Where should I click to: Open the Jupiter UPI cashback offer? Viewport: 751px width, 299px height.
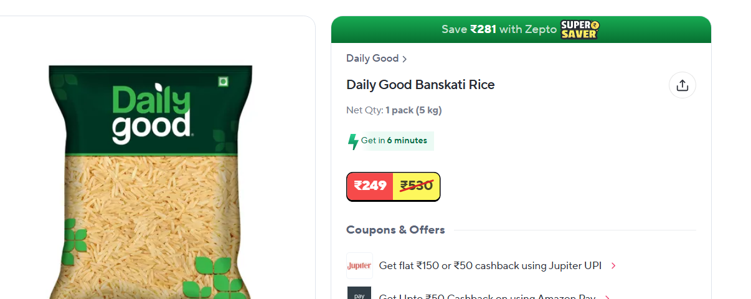tap(490, 266)
